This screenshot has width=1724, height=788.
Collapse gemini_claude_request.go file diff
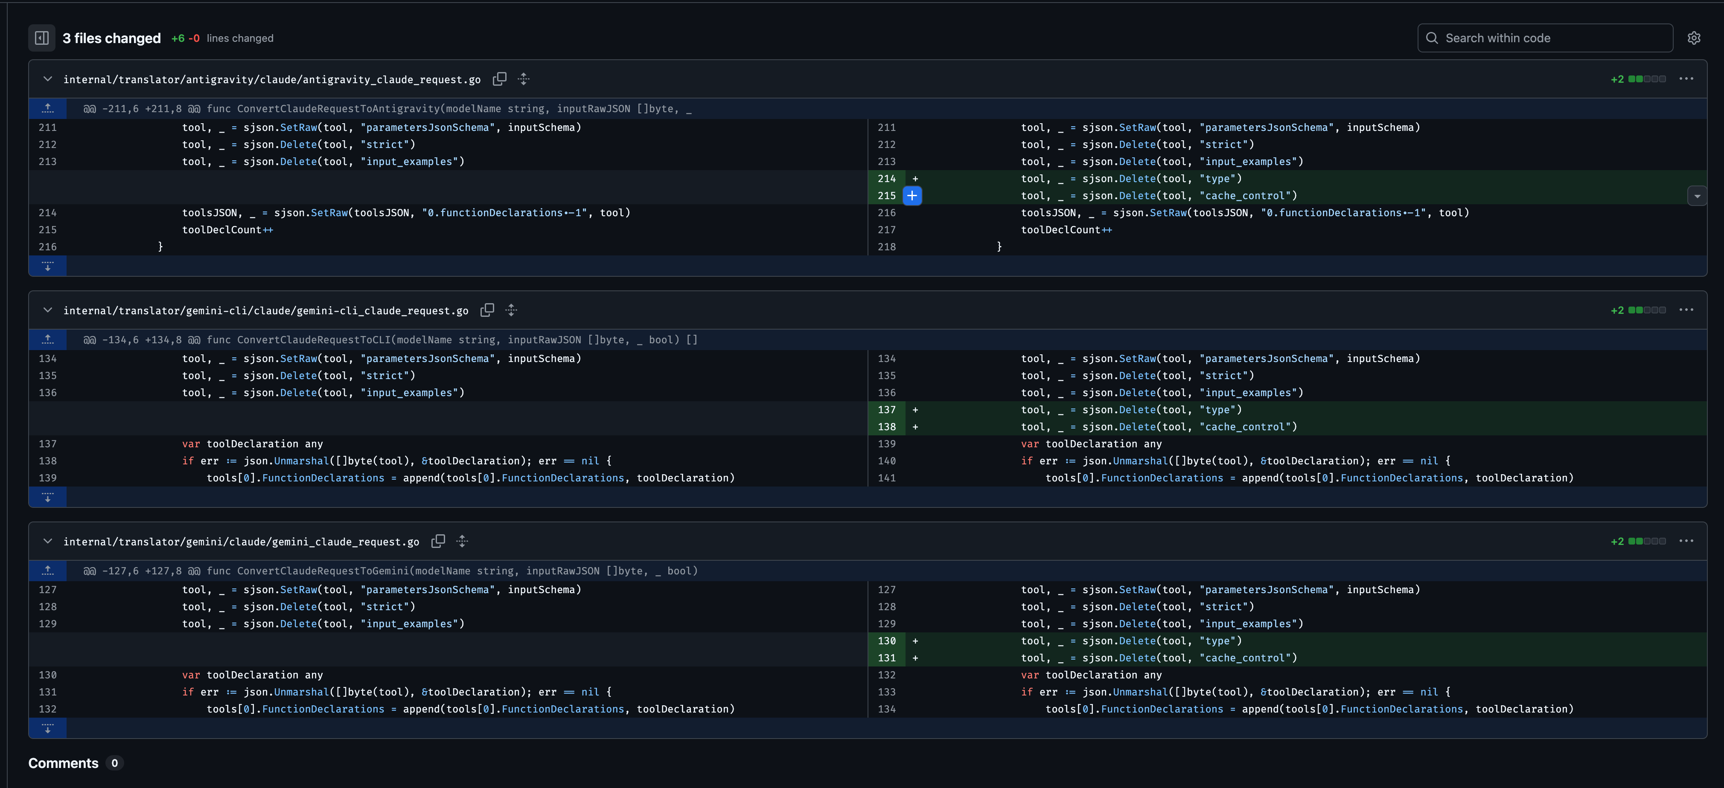(x=47, y=541)
